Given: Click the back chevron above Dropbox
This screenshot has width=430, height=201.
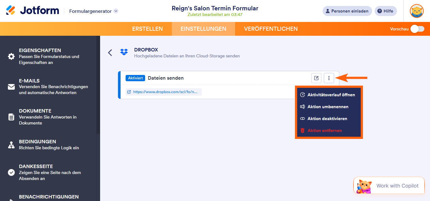Looking at the screenshot, I should pyautogui.click(x=110, y=53).
